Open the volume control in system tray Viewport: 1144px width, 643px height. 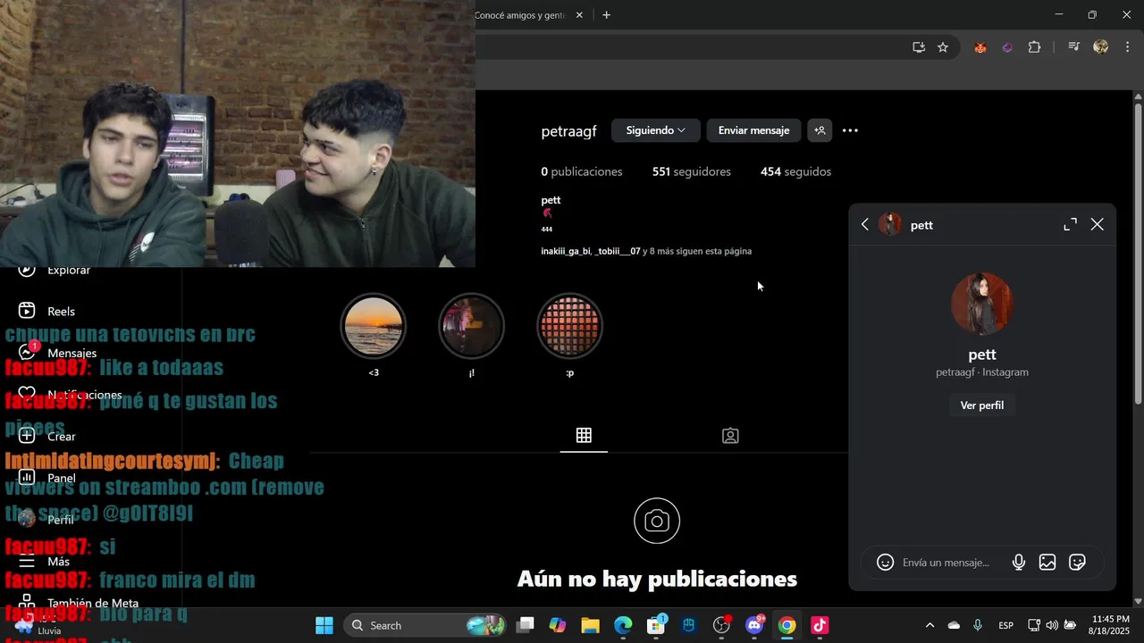pos(1052,625)
